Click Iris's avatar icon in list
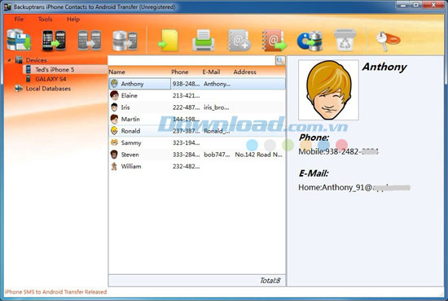 [114, 107]
